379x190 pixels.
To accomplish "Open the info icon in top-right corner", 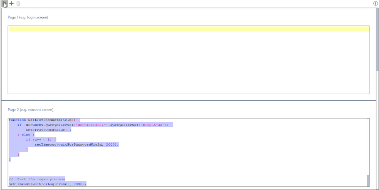I will [375, 3].
